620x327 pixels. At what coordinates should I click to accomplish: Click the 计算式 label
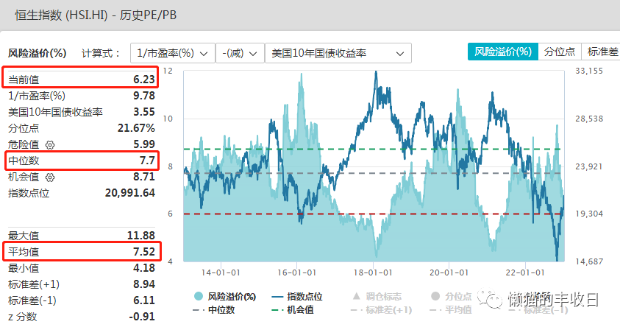(x=101, y=53)
